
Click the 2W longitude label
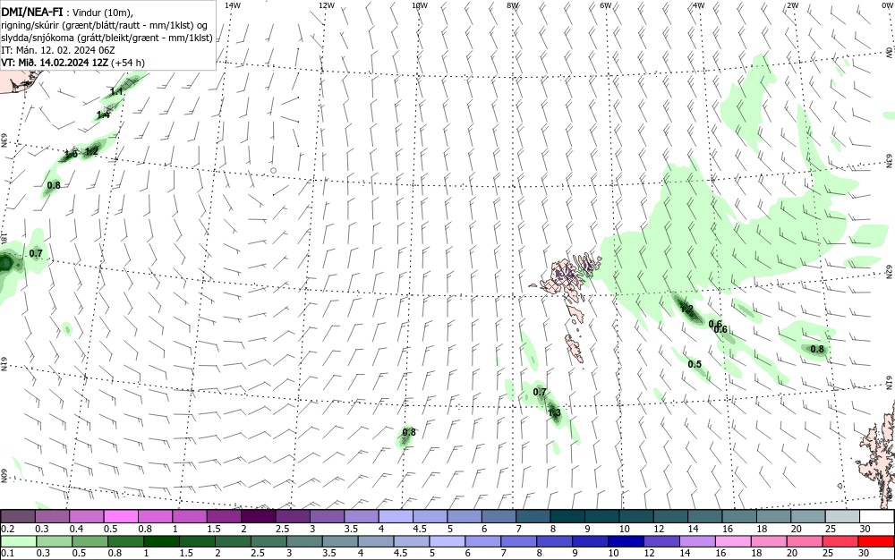(792, 5)
